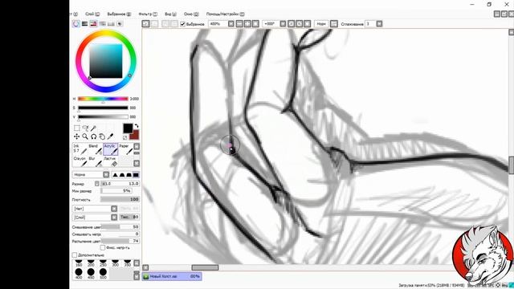This screenshot has height=289, width=514.
Task: Open the Слой menu
Action: pyautogui.click(x=92, y=14)
